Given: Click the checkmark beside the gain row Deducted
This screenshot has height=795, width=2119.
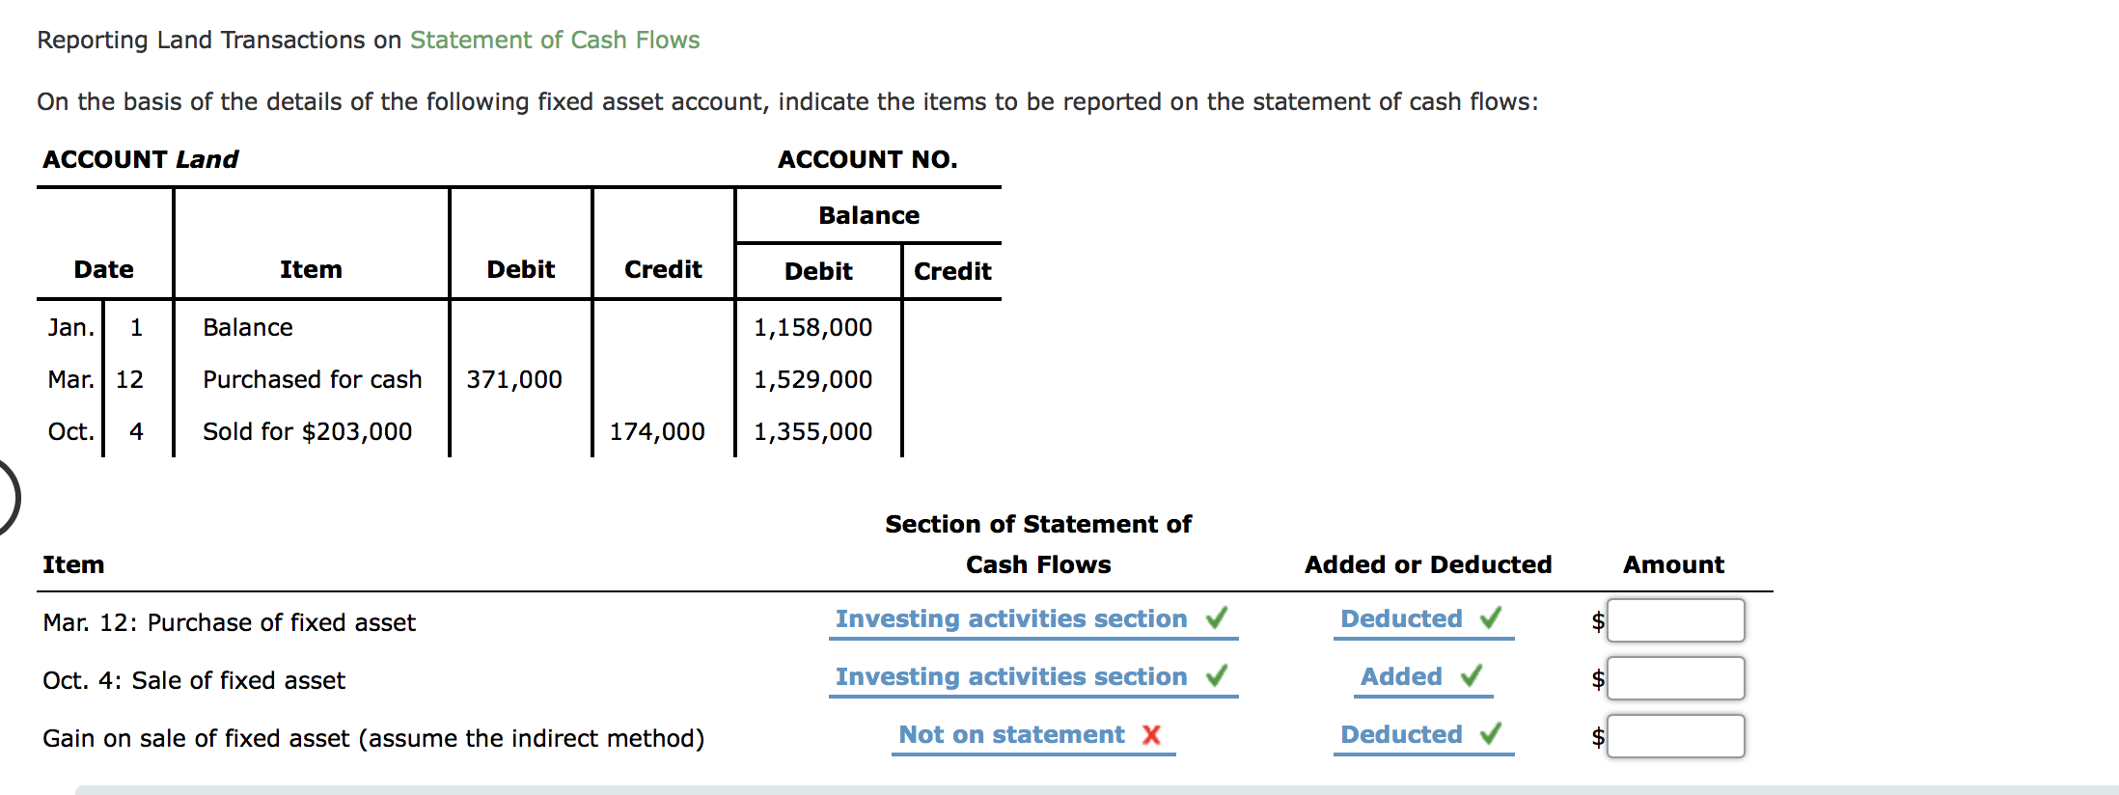Looking at the screenshot, I should click(1489, 734).
